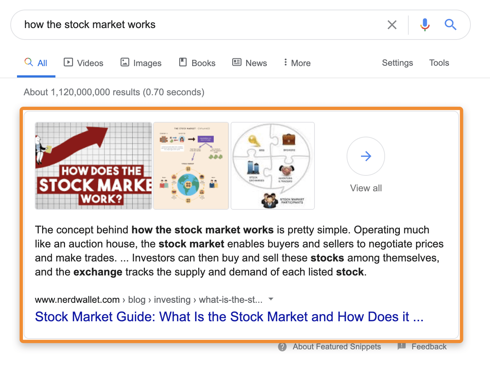This screenshot has width=490, height=370.
Task: Click the Feedback link
Action: 429,347
